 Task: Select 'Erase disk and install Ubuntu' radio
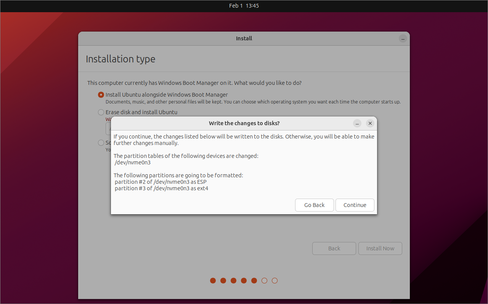coord(101,112)
